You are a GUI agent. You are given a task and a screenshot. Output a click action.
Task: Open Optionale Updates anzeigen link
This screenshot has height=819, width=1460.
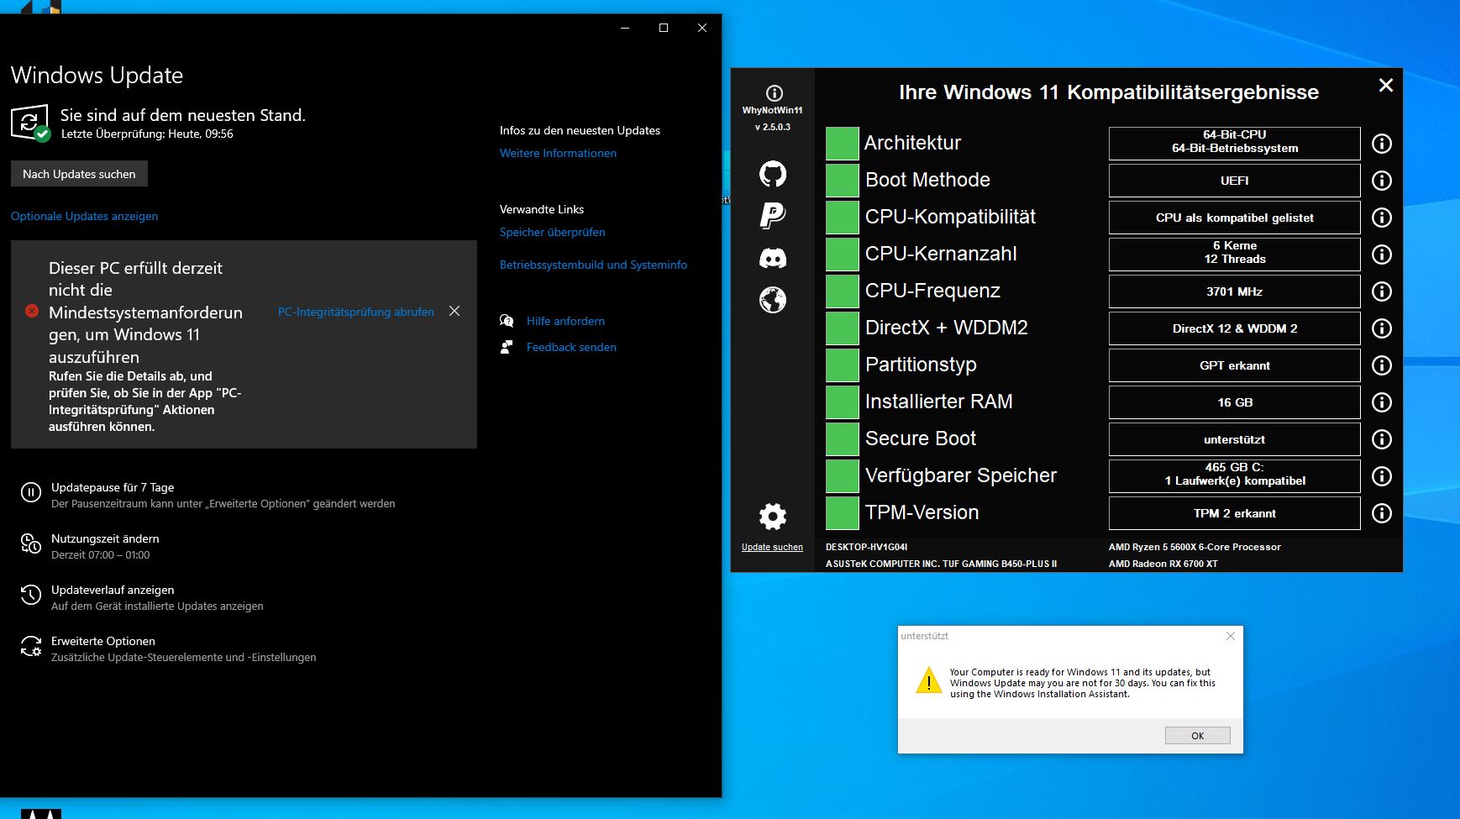click(84, 216)
